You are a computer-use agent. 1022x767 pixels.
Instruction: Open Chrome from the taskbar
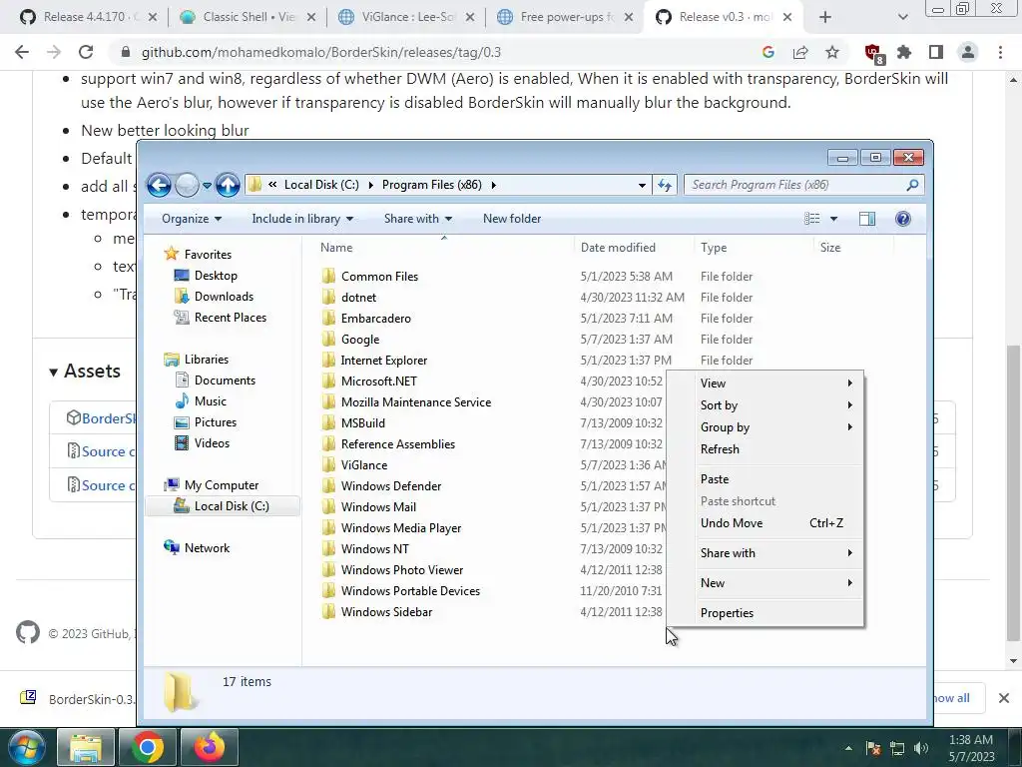[x=148, y=747]
